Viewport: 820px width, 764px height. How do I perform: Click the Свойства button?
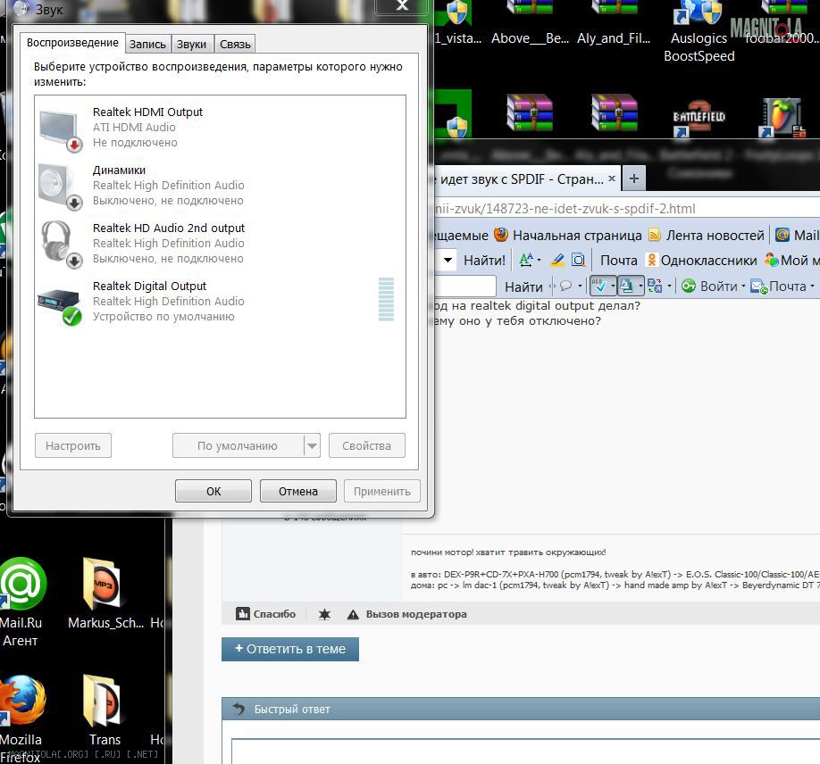point(366,445)
